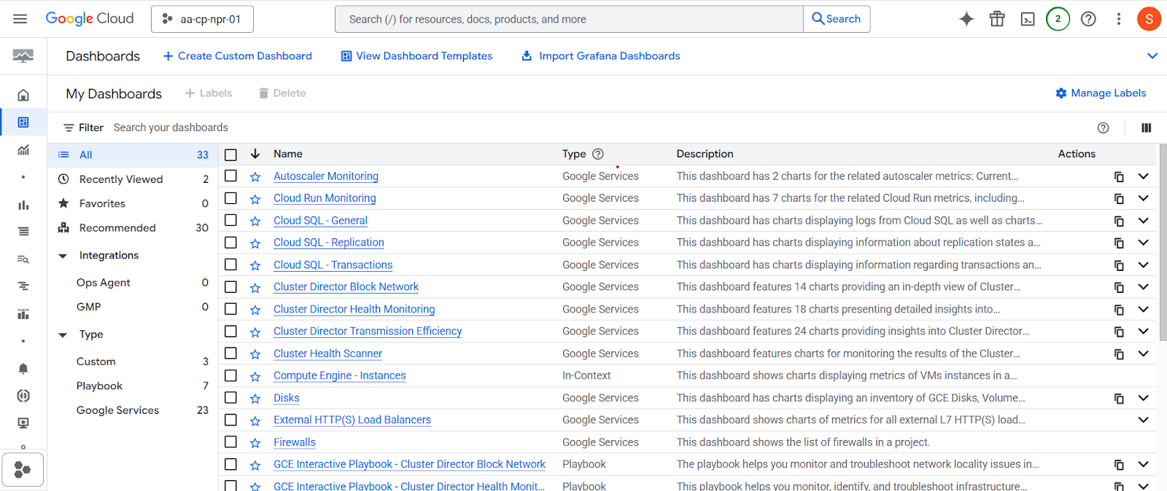Star the Cloud Run Monitoring dashboard

(x=255, y=199)
